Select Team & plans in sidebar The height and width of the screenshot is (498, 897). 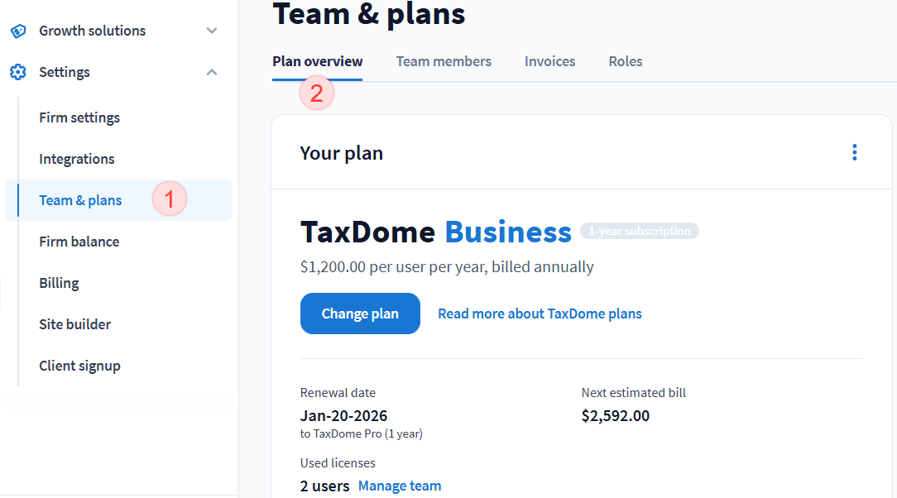click(80, 200)
